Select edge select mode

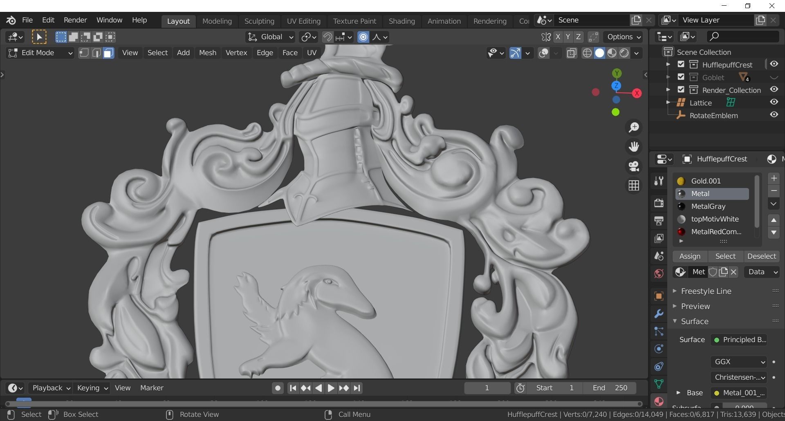[x=96, y=53]
